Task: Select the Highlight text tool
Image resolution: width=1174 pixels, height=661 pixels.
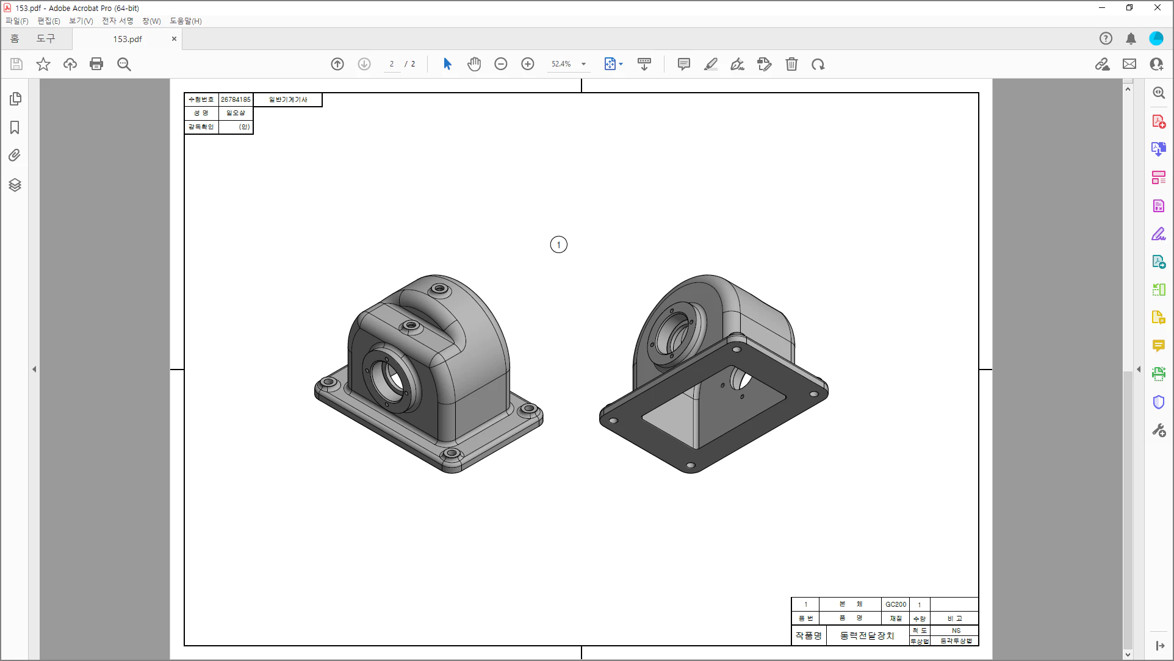Action: point(710,64)
